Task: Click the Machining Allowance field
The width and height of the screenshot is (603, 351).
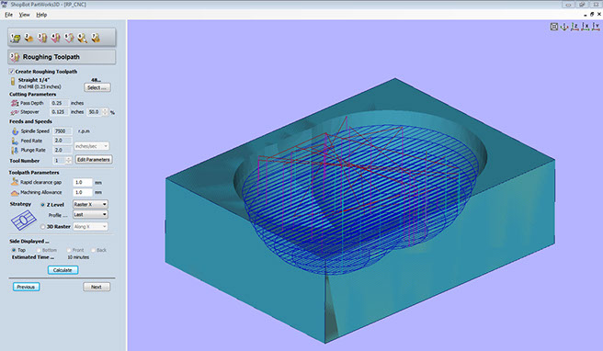Action: pyautogui.click(x=83, y=192)
